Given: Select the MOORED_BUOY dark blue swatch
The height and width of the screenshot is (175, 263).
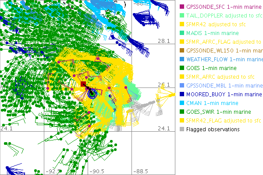Looking at the screenshot, I should 182,94.
